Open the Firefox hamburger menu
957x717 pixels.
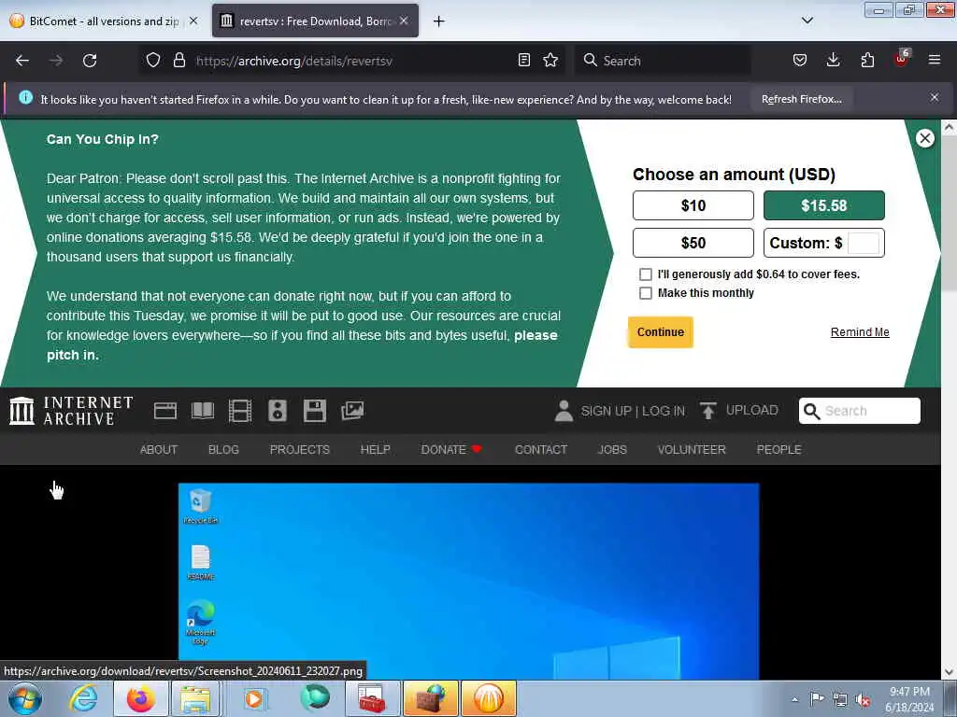pos(935,60)
